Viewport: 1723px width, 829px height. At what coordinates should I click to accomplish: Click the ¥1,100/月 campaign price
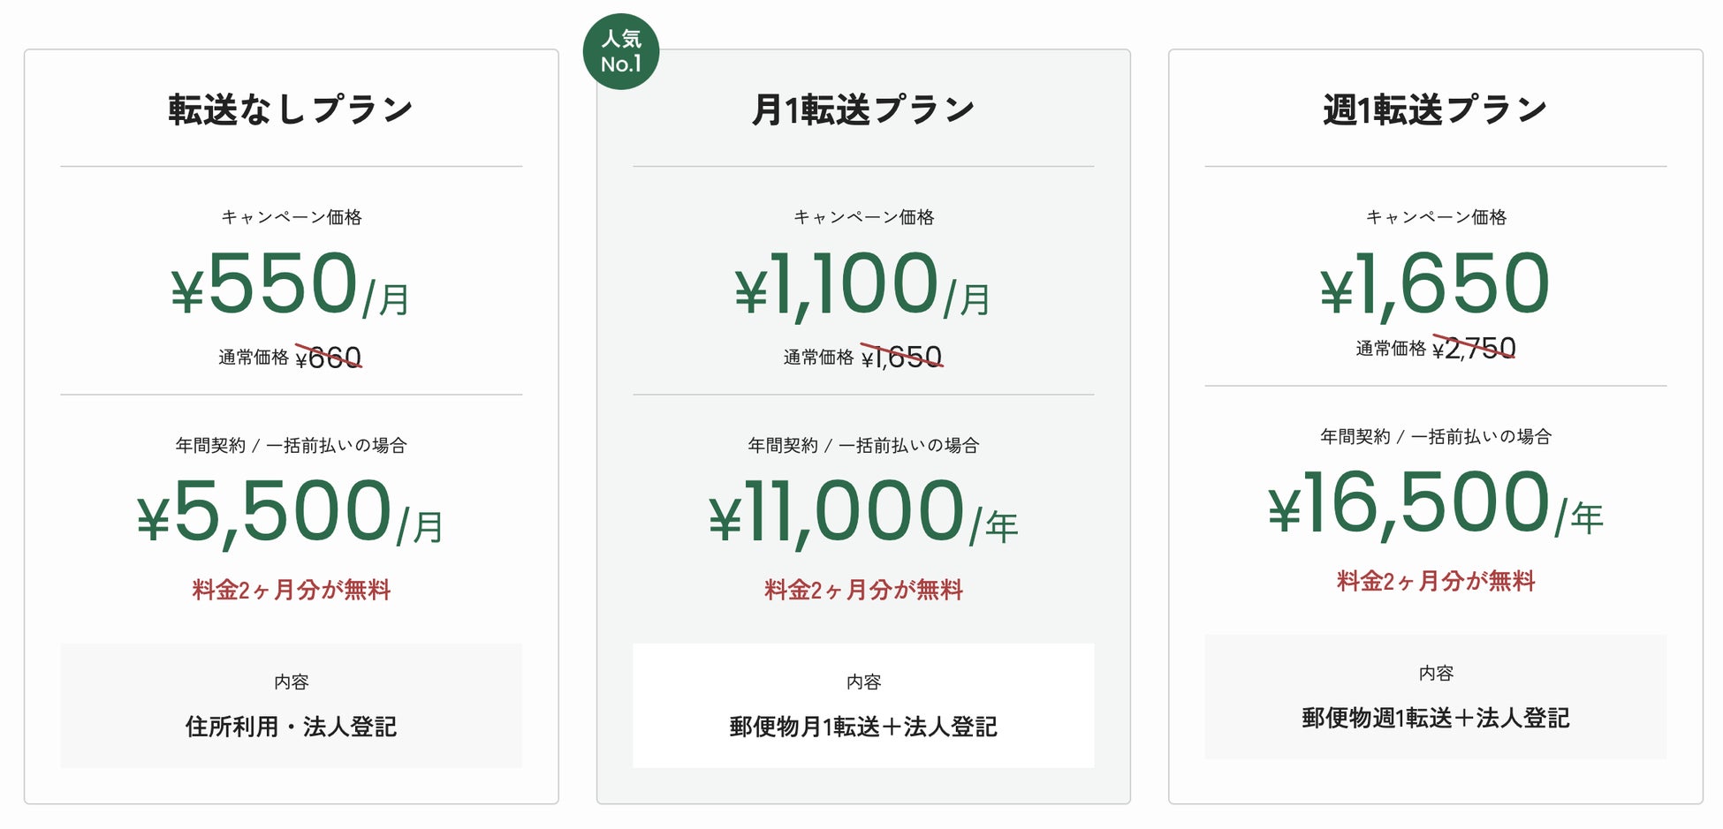(x=863, y=284)
